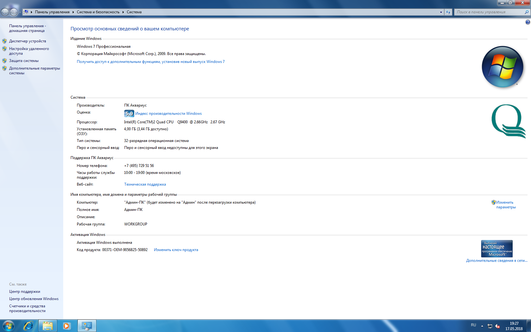
Task: Select 'Система и безопасность' breadcrumb
Action: pos(98,12)
